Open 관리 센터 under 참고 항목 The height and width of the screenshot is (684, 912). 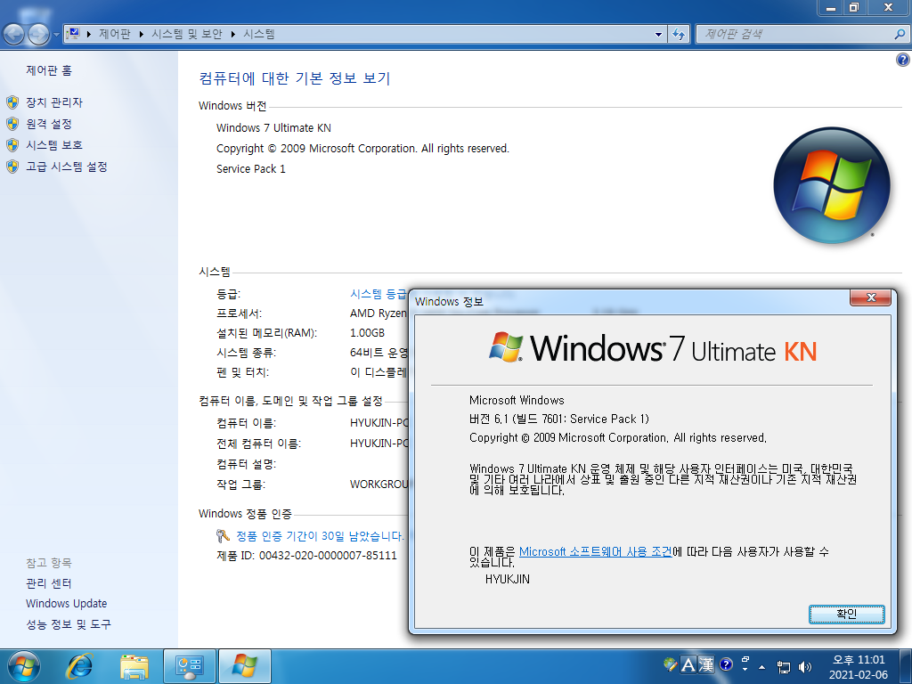pyautogui.click(x=48, y=583)
